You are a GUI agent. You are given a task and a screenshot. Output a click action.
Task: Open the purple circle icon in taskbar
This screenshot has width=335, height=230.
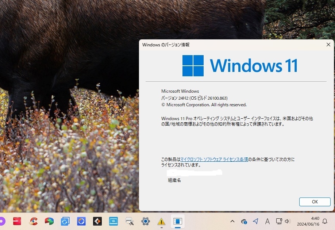(x=2, y=221)
